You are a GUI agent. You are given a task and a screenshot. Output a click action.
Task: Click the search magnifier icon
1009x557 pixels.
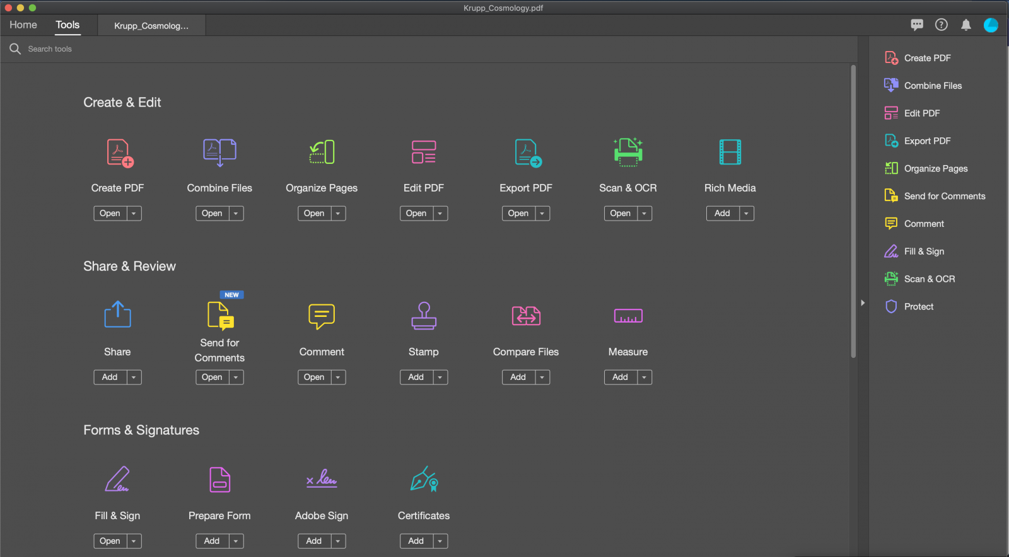point(15,49)
